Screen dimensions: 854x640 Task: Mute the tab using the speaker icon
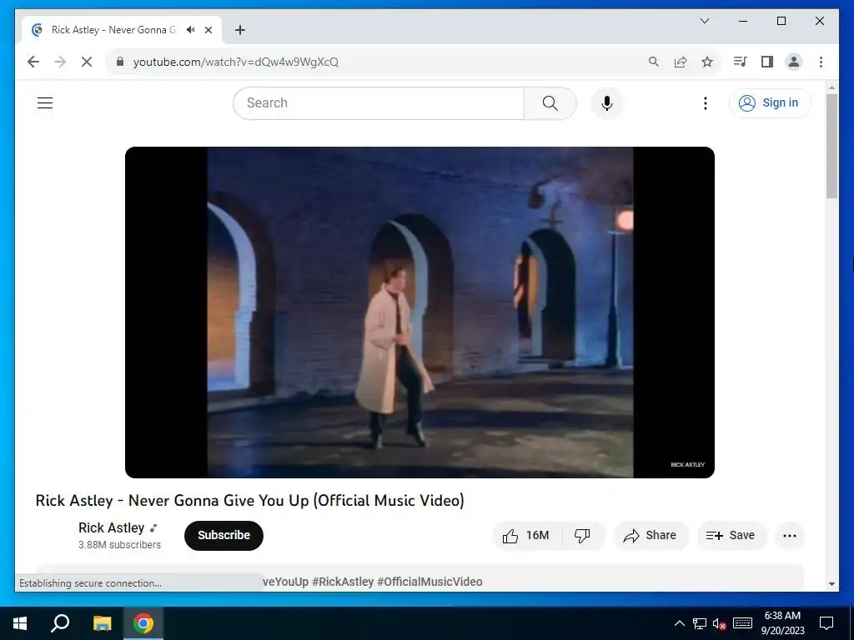tap(191, 29)
